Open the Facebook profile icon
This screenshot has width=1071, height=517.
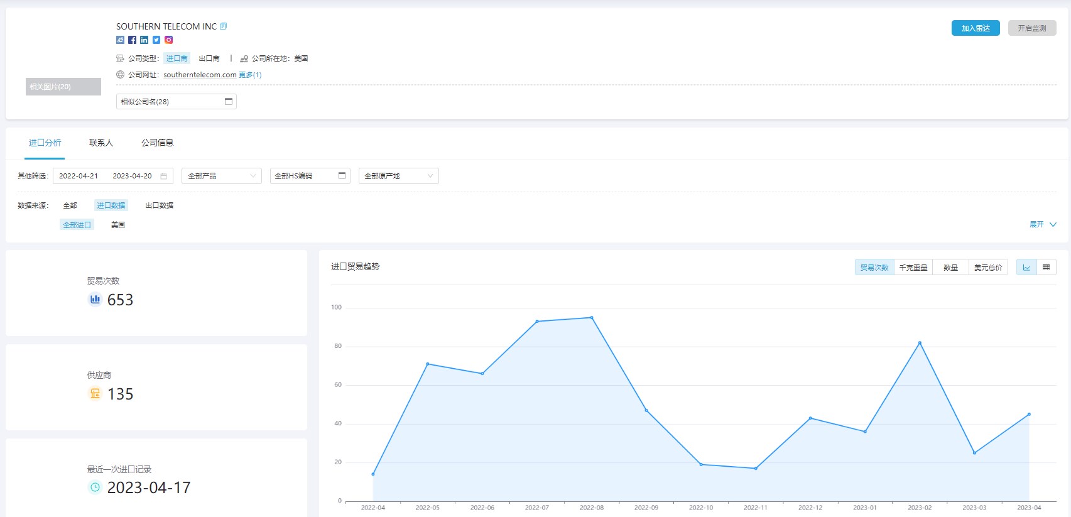click(132, 40)
